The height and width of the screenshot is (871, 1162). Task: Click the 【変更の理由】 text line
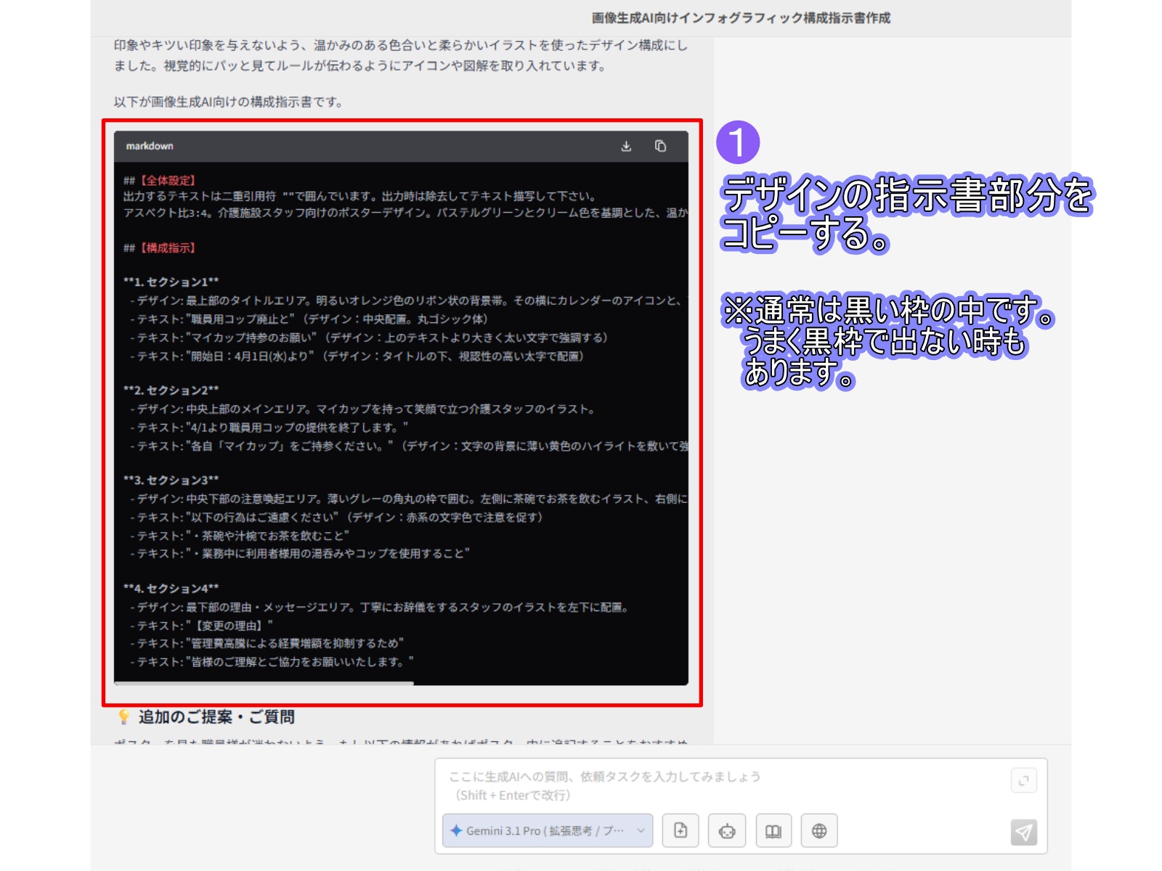[x=202, y=626]
